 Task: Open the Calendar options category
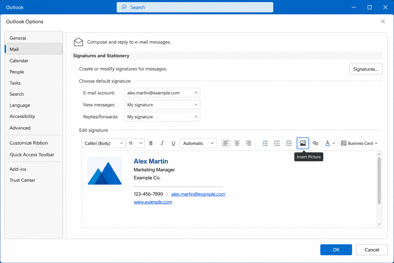[34, 61]
